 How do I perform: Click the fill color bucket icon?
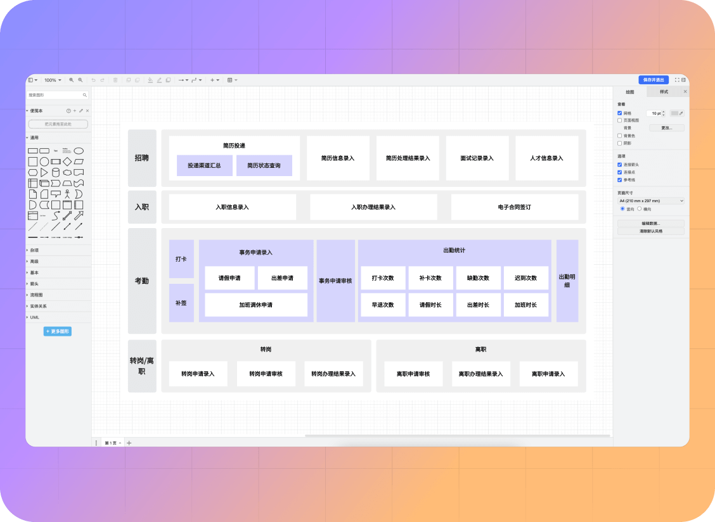[x=150, y=80]
